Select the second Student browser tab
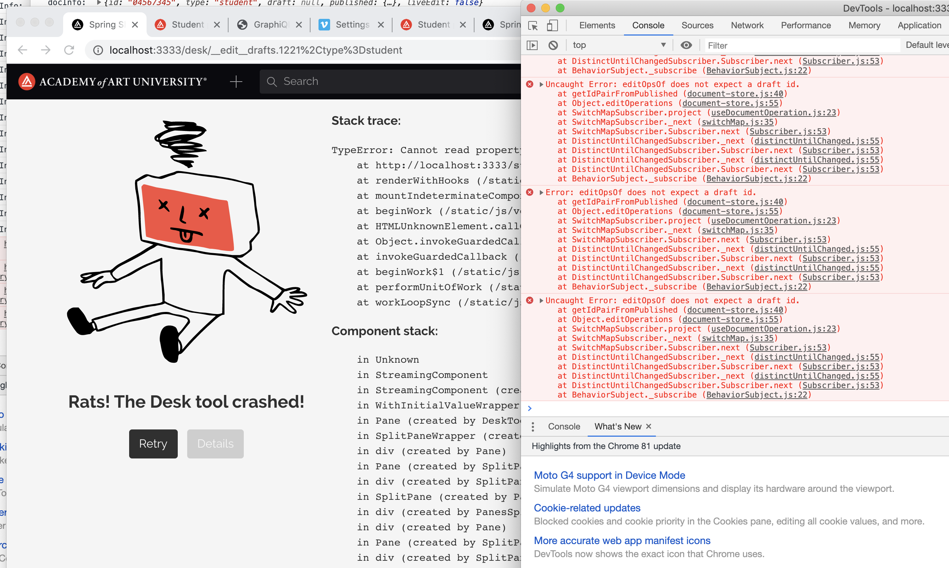Screen dimensions: 949x568 coord(434,25)
